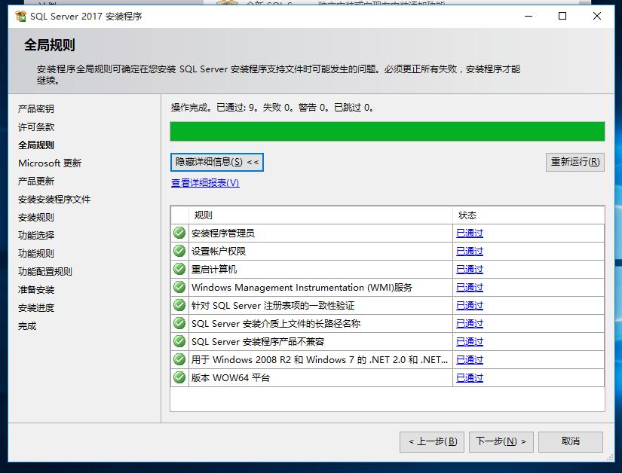The image size is (622, 473).
Task: Select the 全局规则 step in sidebar
Action: point(36,145)
